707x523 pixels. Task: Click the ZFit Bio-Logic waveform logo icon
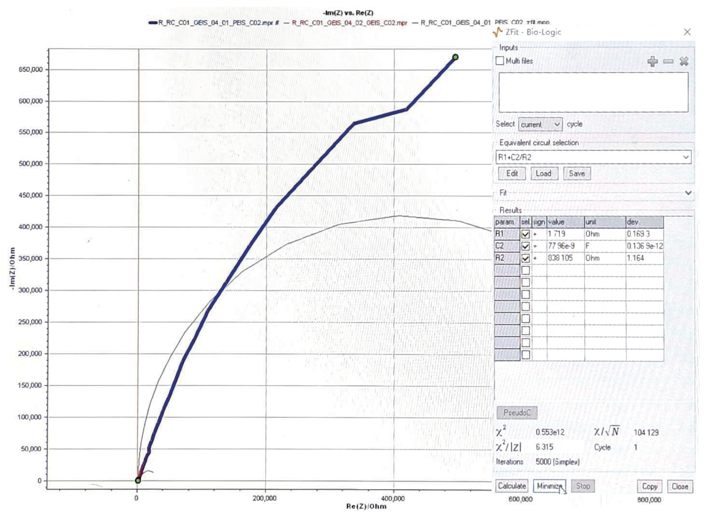tap(498, 32)
